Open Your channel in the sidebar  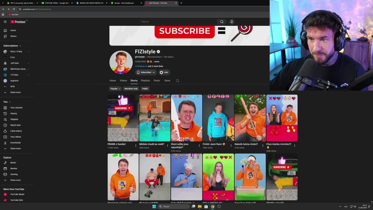click(17, 108)
